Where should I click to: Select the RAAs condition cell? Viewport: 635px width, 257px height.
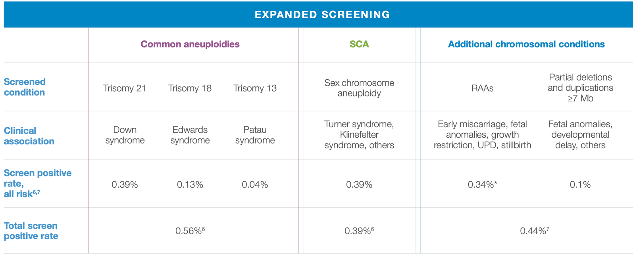tap(482, 88)
